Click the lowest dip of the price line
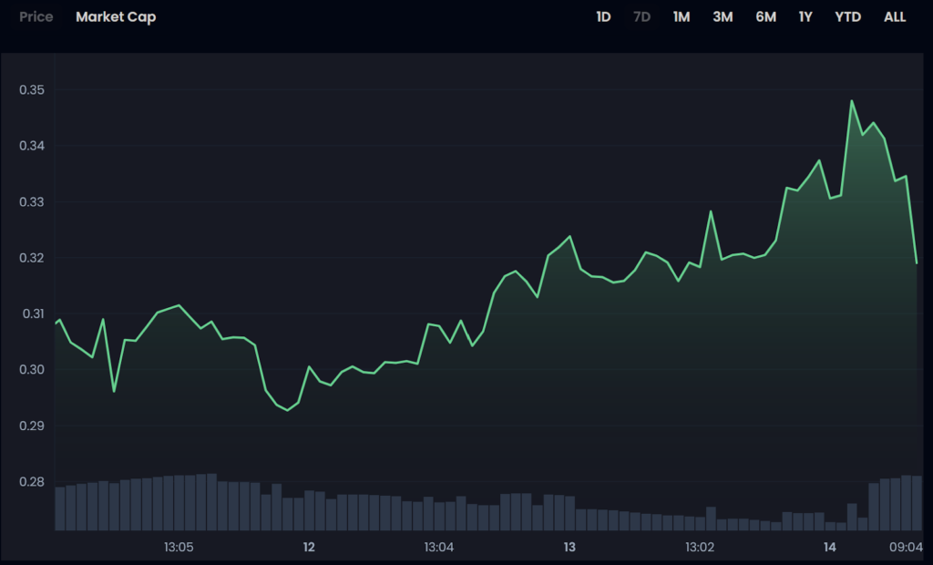Screen dimensions: 933x565 [x=288, y=410]
